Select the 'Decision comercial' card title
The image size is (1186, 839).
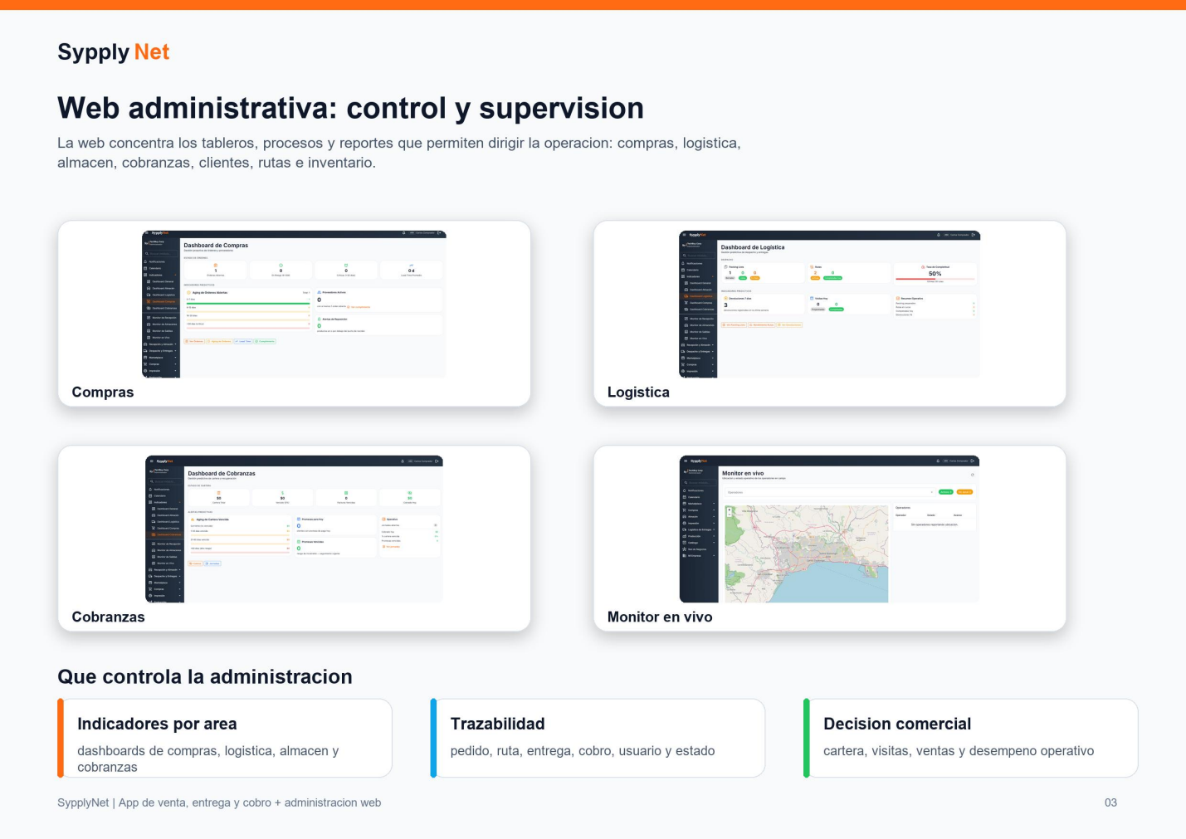(897, 724)
